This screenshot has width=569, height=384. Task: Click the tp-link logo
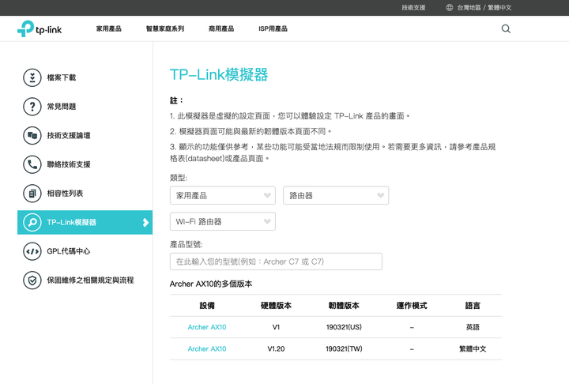coord(40,28)
